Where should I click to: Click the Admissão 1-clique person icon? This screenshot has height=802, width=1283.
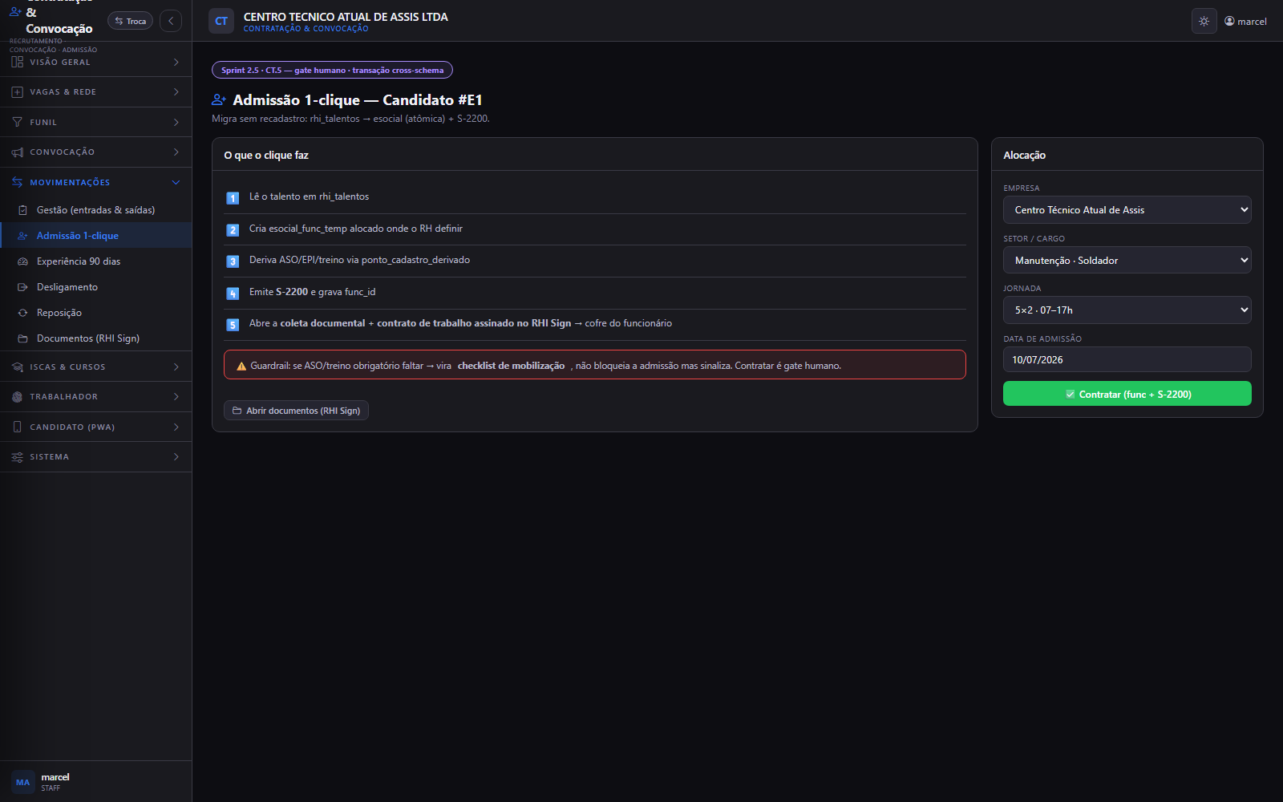(x=22, y=236)
